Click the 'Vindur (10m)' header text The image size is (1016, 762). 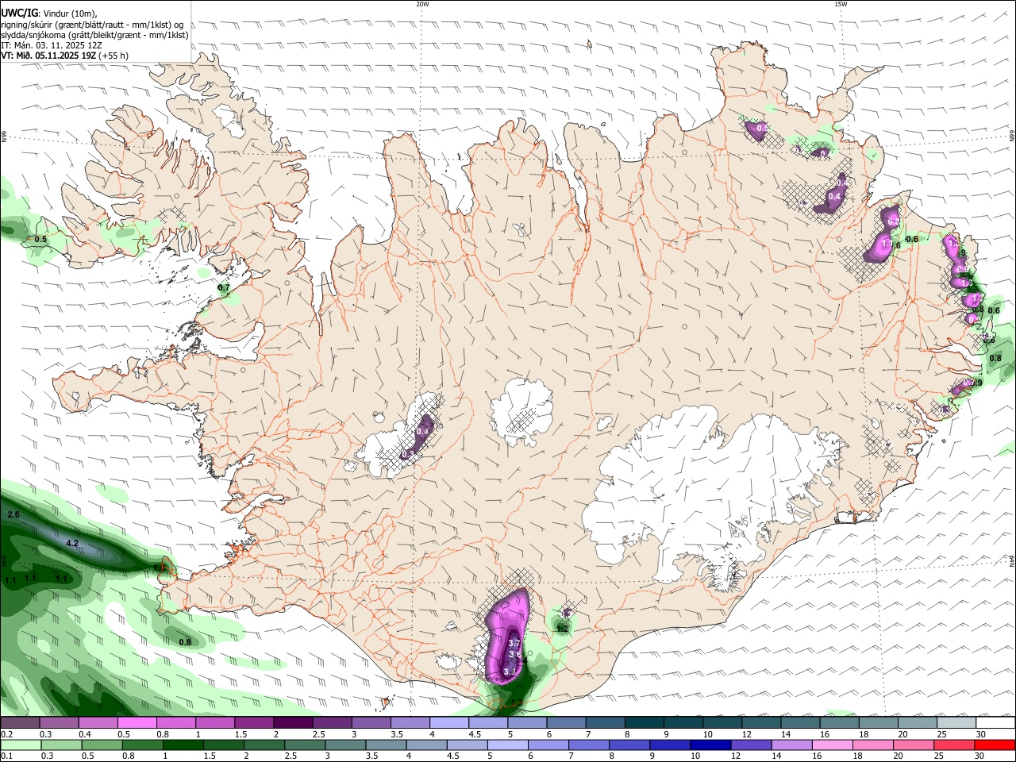(70, 13)
